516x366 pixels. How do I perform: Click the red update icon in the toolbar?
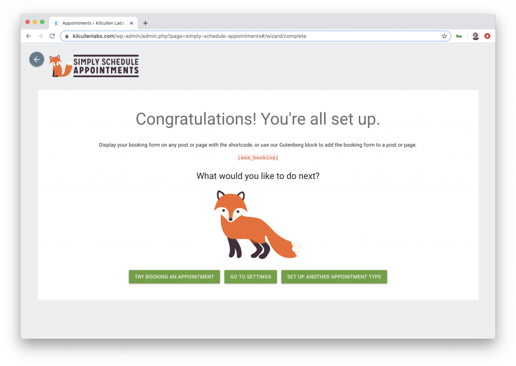click(487, 36)
